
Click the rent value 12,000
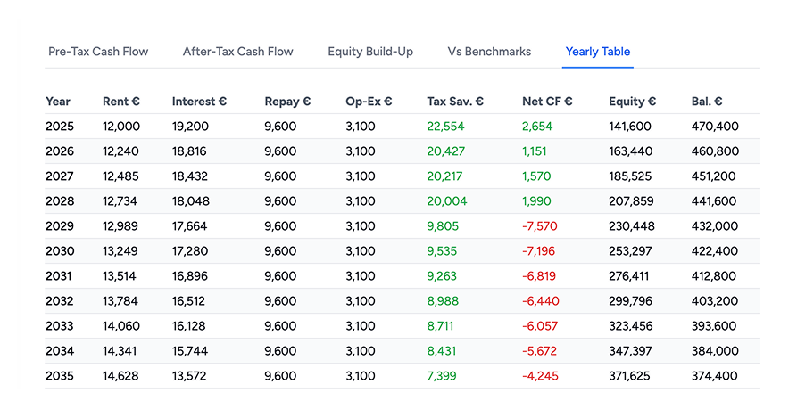[x=121, y=127]
